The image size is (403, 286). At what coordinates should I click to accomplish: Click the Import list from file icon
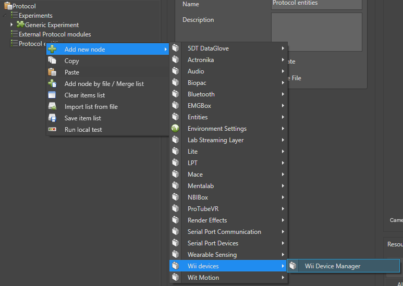click(x=52, y=106)
